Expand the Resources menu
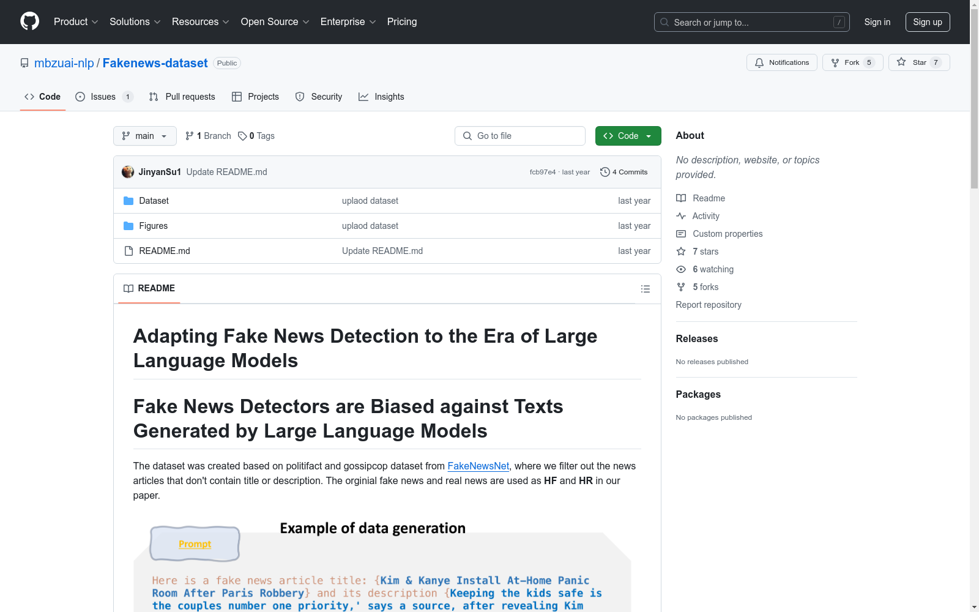 click(x=201, y=21)
